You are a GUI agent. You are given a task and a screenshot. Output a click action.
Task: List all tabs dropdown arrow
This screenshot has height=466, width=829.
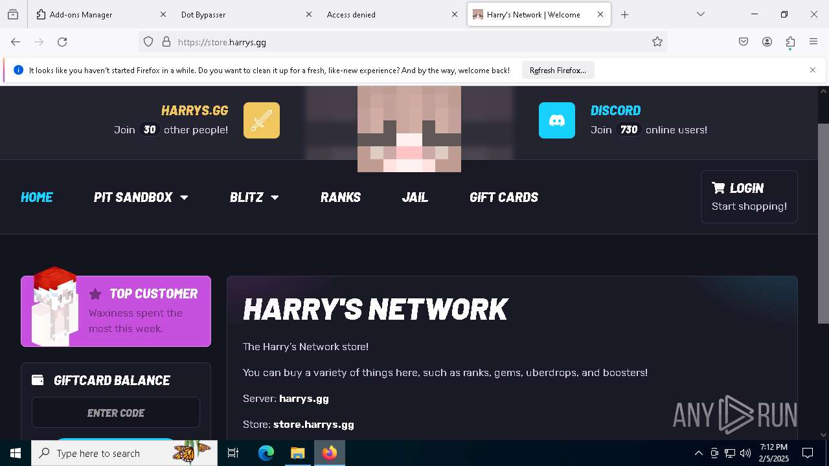[x=701, y=14]
